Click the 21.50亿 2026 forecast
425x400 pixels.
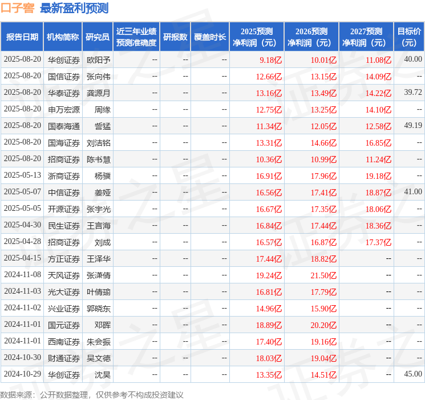click(x=323, y=275)
